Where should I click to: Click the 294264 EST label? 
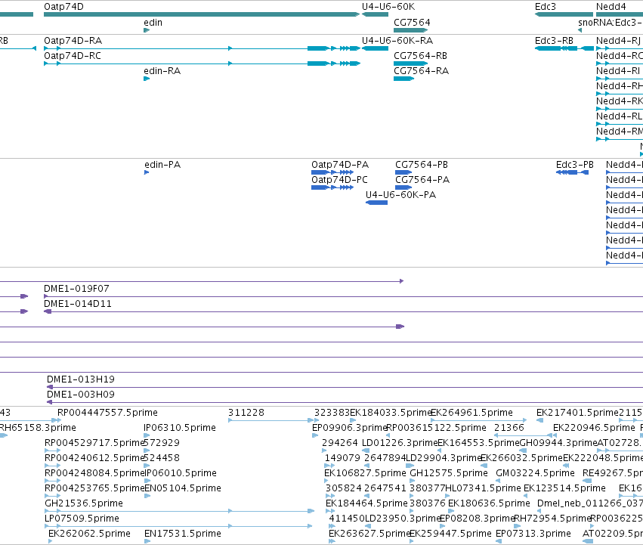click(x=339, y=443)
